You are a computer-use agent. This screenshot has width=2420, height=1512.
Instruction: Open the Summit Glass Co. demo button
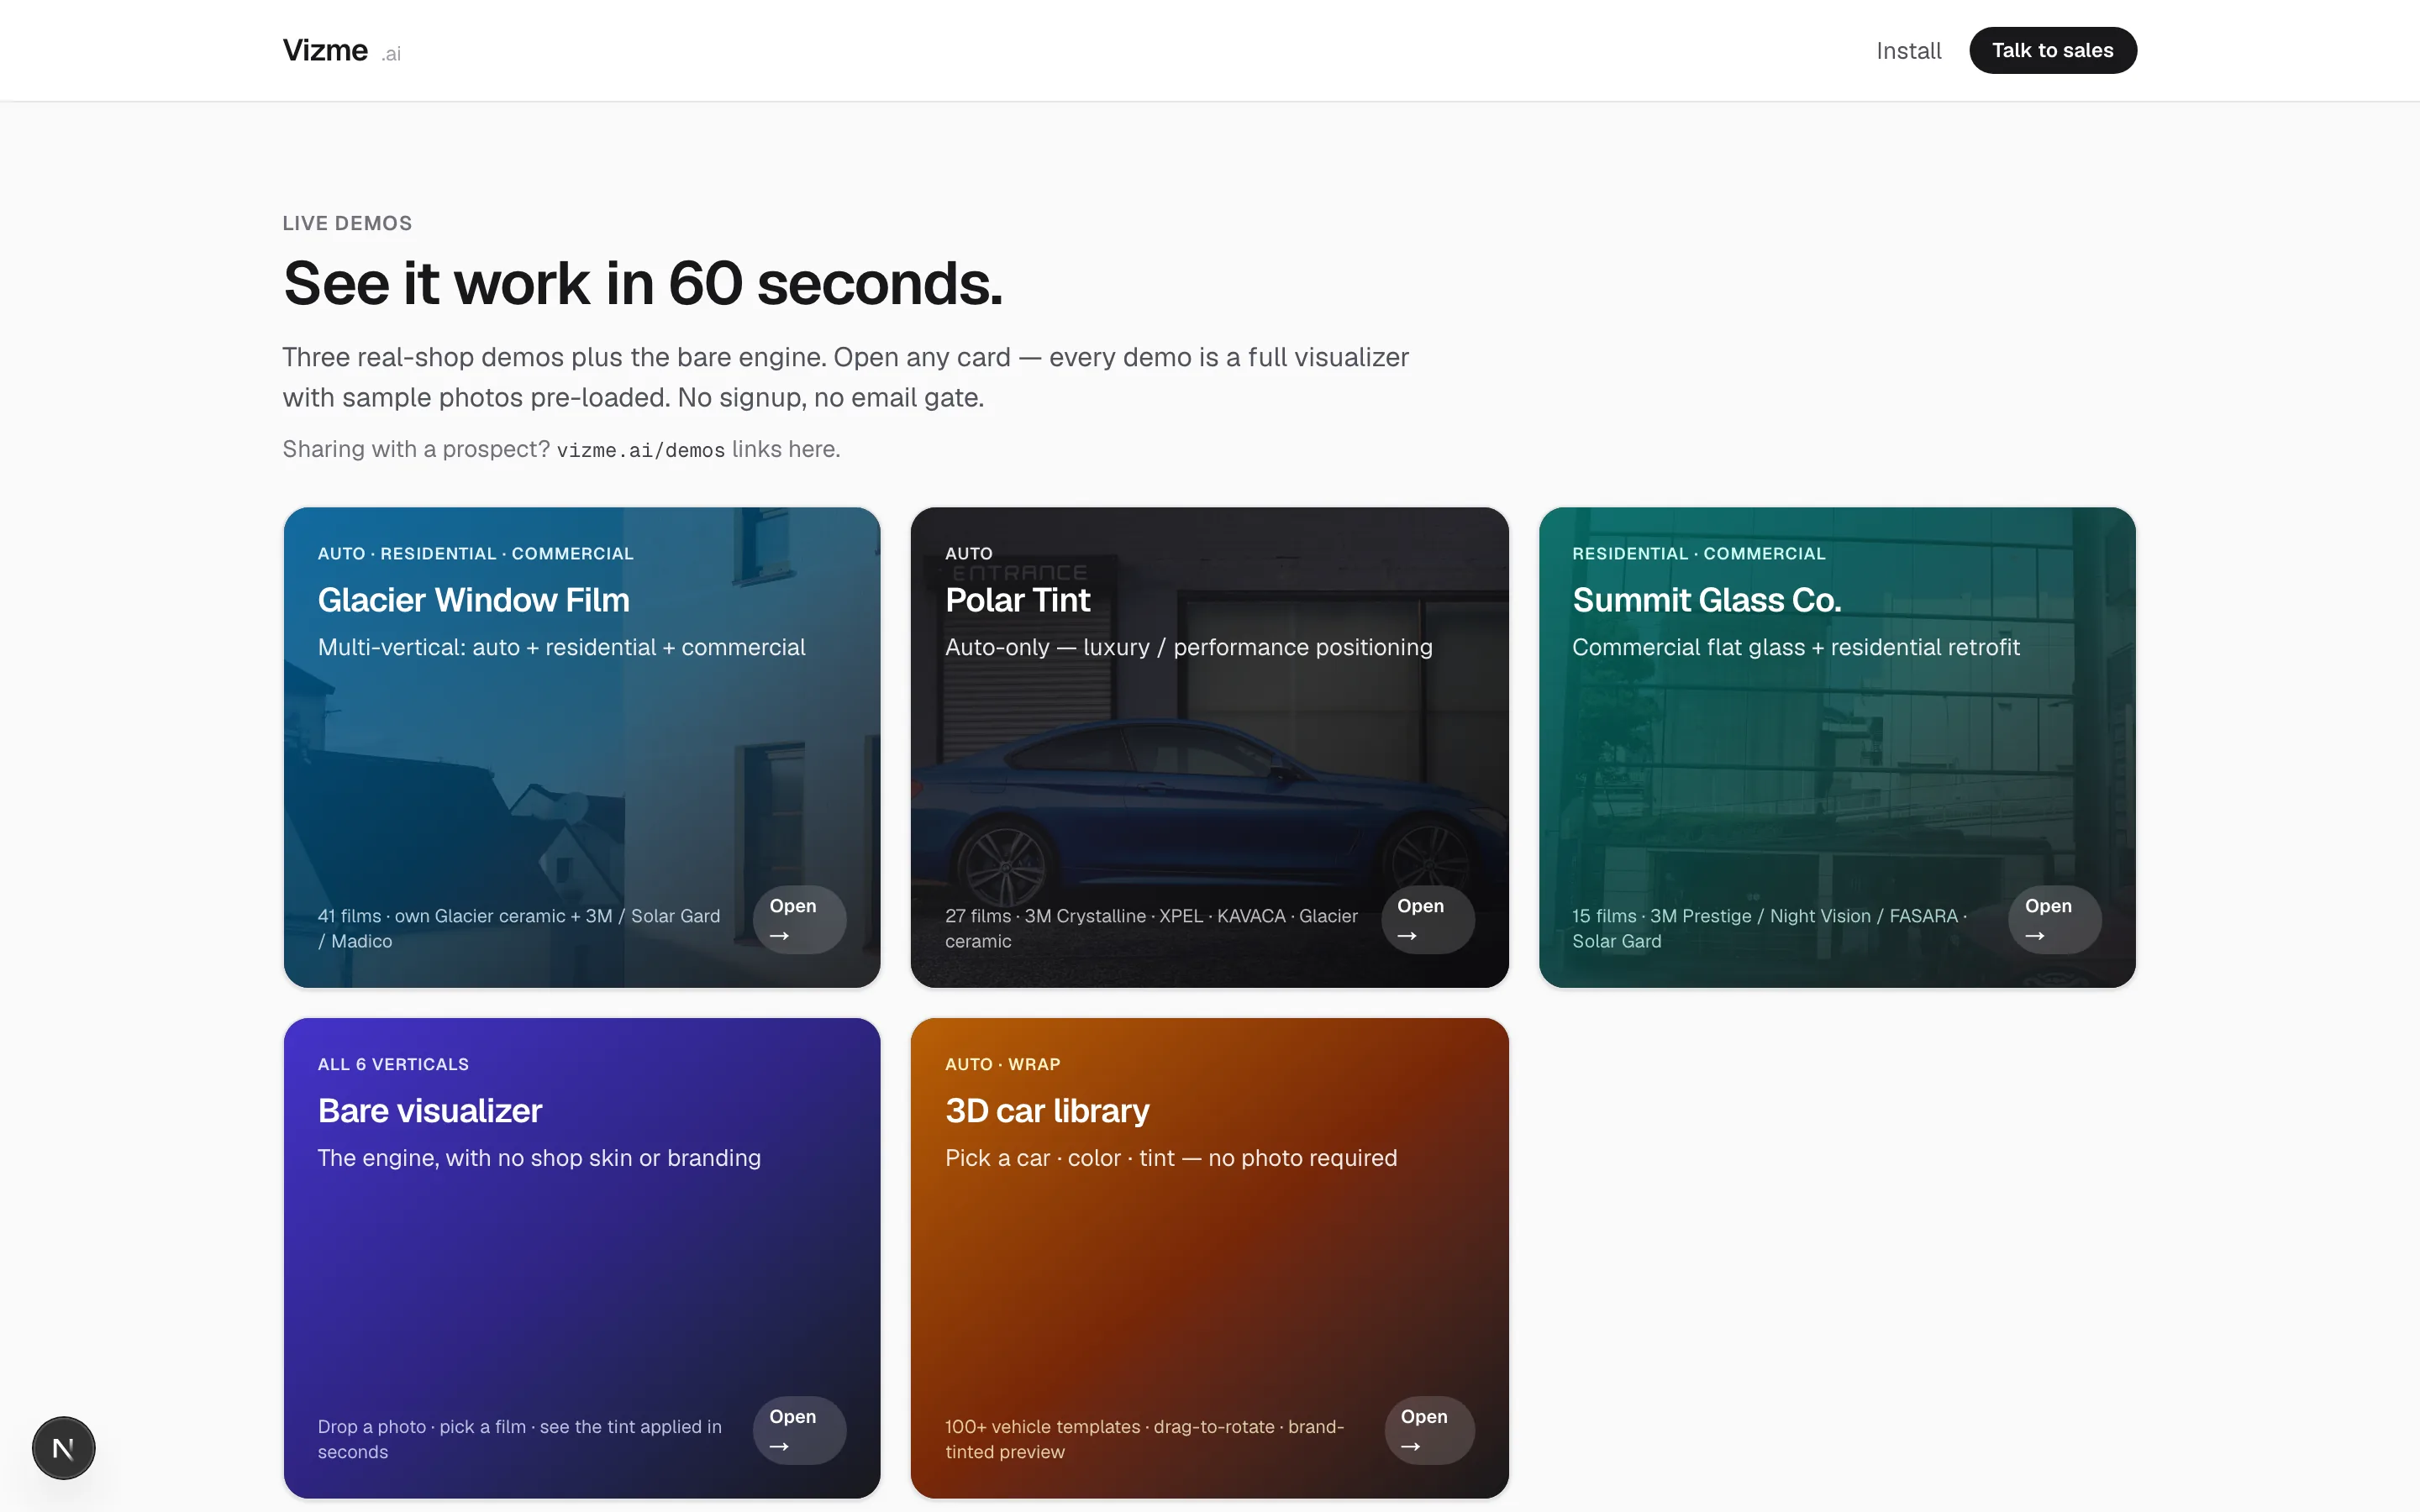coord(2054,919)
